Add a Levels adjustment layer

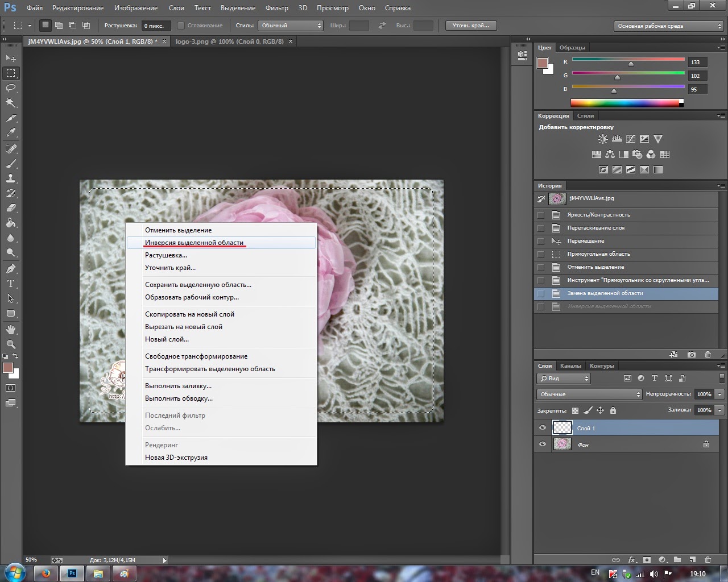[x=617, y=139]
